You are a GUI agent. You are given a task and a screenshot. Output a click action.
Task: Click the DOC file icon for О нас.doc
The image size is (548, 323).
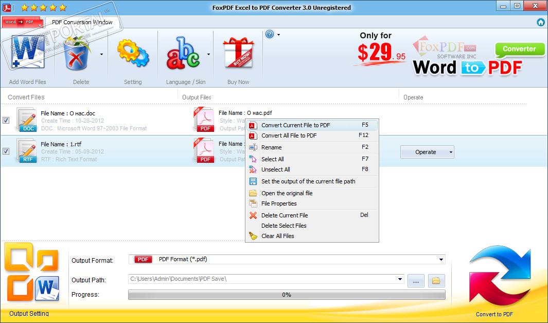pos(27,120)
